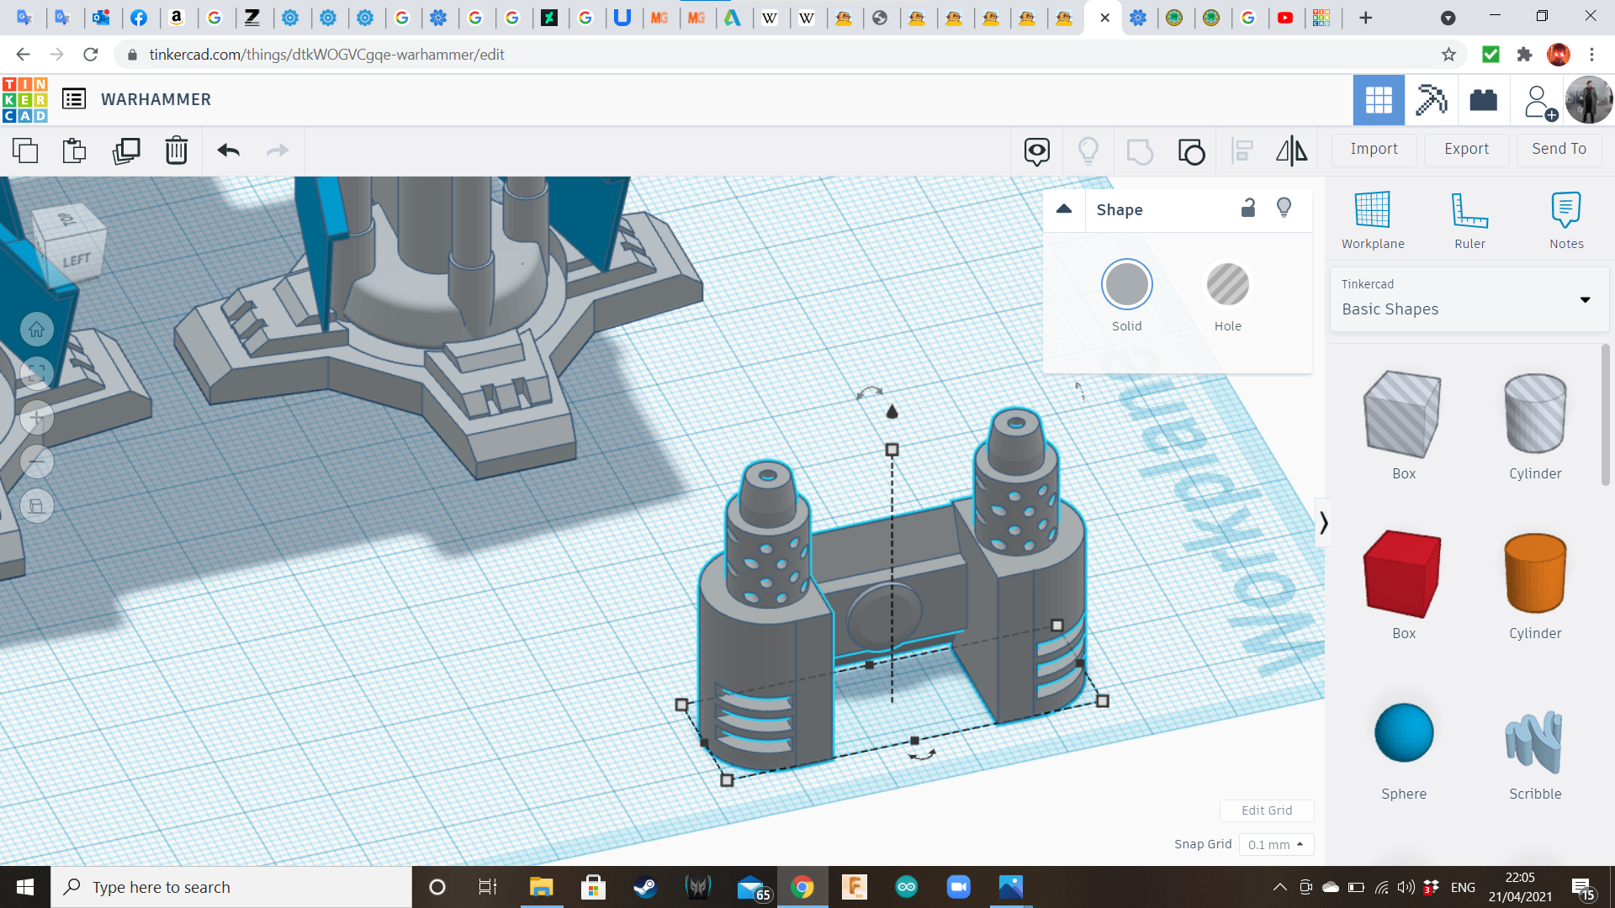Switch to the Blocks mode tab
The image size is (1615, 908).
(x=1431, y=100)
